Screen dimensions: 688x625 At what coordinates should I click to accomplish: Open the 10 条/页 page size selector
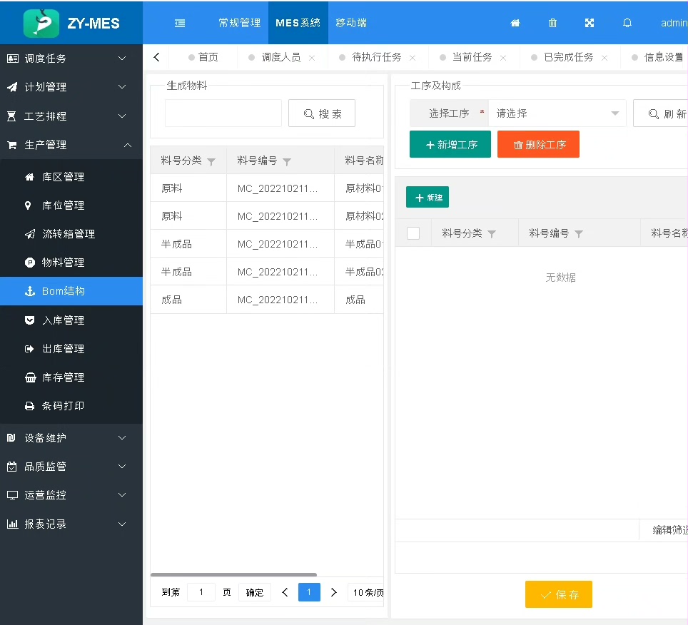coord(367,592)
